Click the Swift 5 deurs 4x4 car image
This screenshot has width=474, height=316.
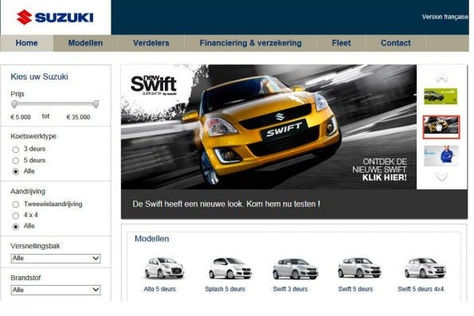click(x=425, y=267)
